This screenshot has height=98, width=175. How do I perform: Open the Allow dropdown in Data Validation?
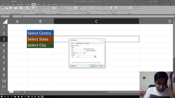pyautogui.click(x=84, y=49)
